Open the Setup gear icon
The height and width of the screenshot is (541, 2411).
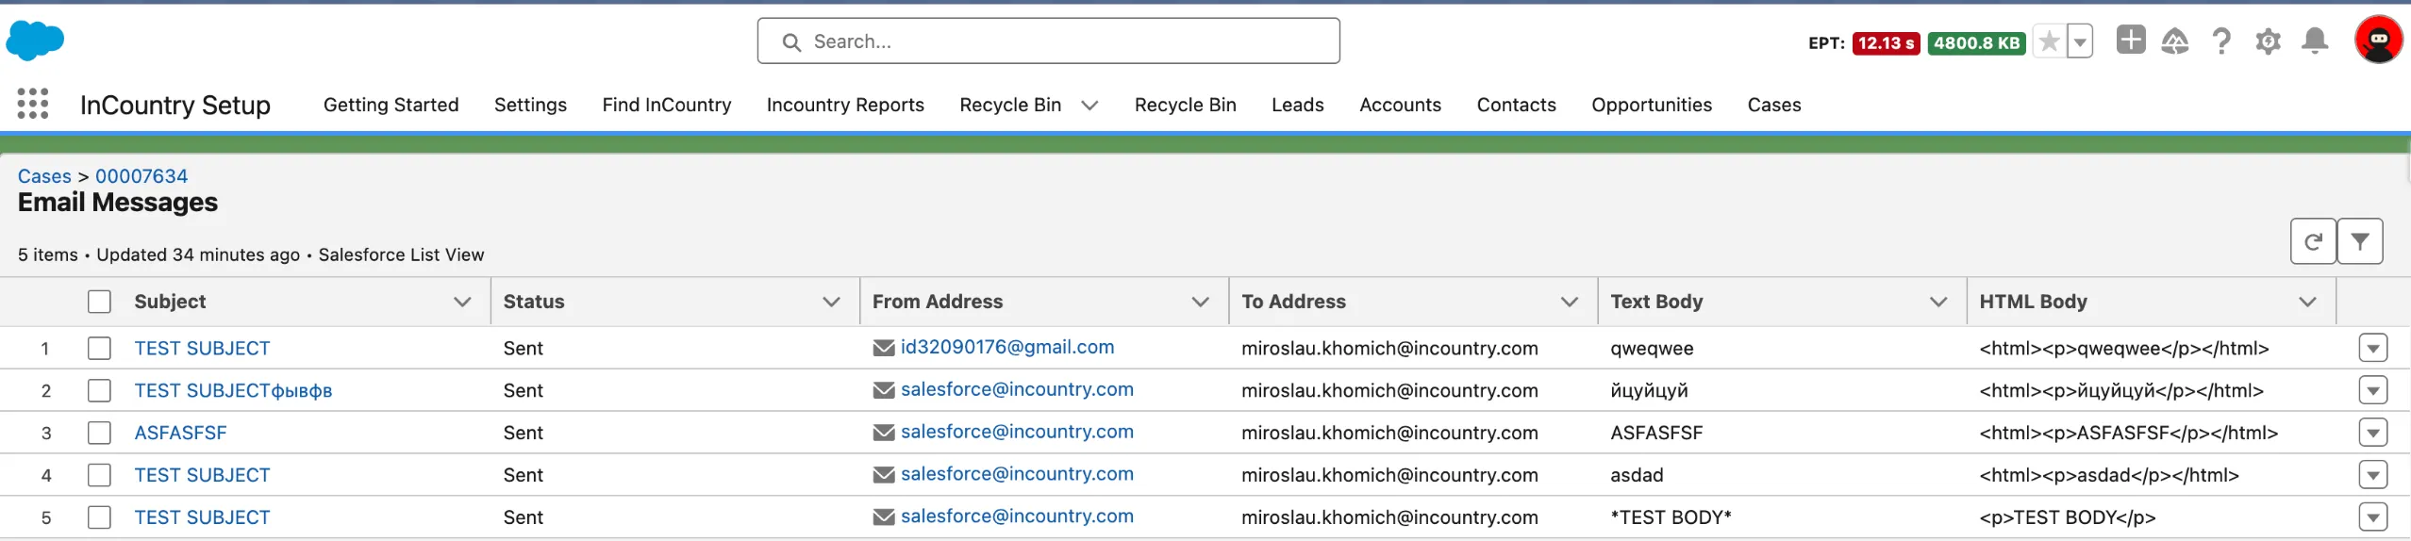coord(2268,41)
